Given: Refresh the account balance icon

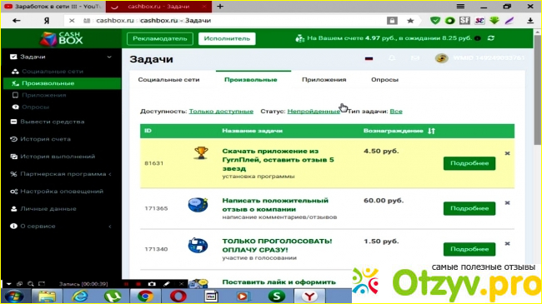Looking at the screenshot, I should coord(491,38).
